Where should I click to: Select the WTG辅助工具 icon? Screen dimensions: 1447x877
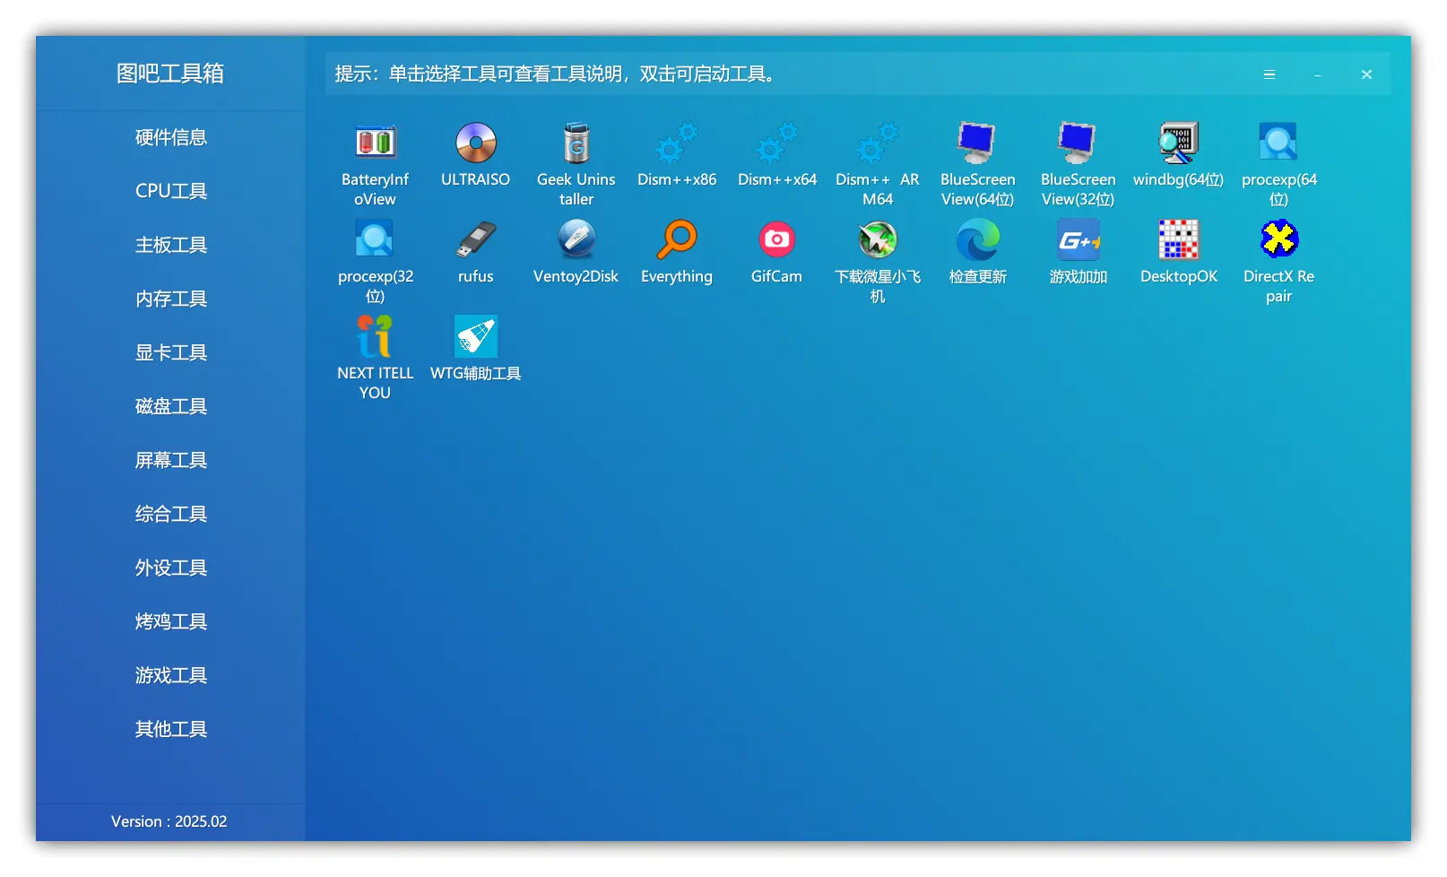click(476, 336)
